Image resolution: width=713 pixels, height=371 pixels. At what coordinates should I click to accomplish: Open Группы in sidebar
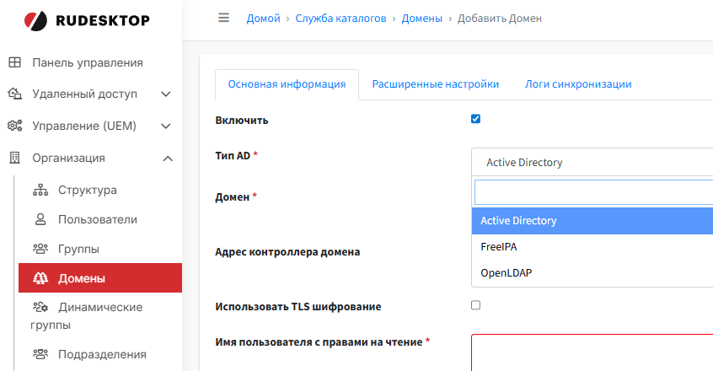78,249
